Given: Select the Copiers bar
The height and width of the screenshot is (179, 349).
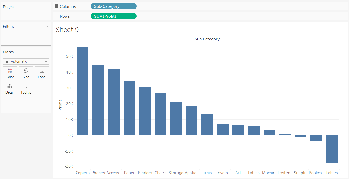Looking at the screenshot, I should point(83,91).
